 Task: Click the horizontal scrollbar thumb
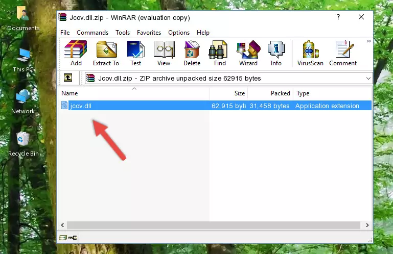click(214, 225)
